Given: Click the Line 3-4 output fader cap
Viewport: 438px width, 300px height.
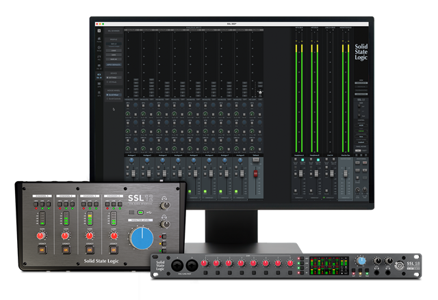Looking at the screenshot, I should pos(332,174).
